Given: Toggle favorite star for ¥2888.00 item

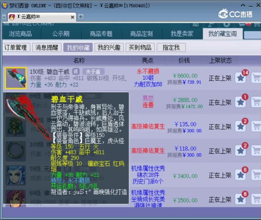Looking at the screenshot, I should tap(240, 102).
